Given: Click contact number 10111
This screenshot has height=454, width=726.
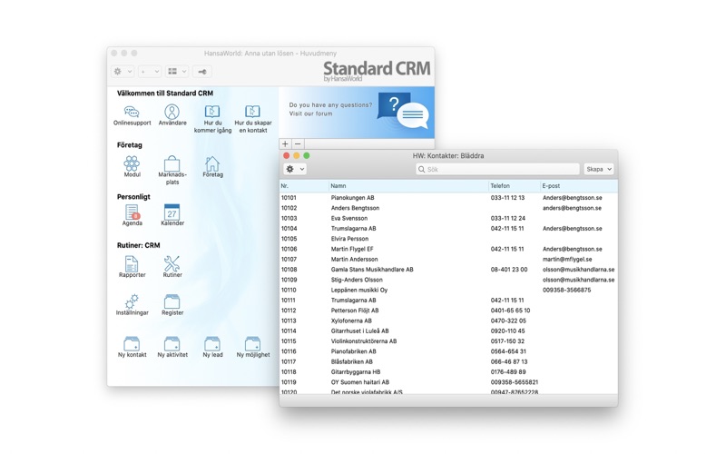Looking at the screenshot, I should 289,301.
